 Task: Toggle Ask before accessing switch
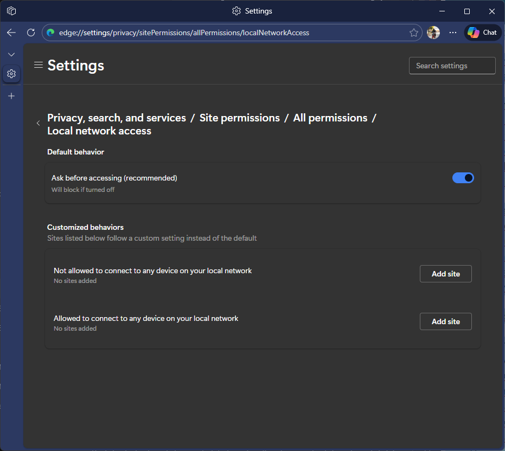[463, 178]
